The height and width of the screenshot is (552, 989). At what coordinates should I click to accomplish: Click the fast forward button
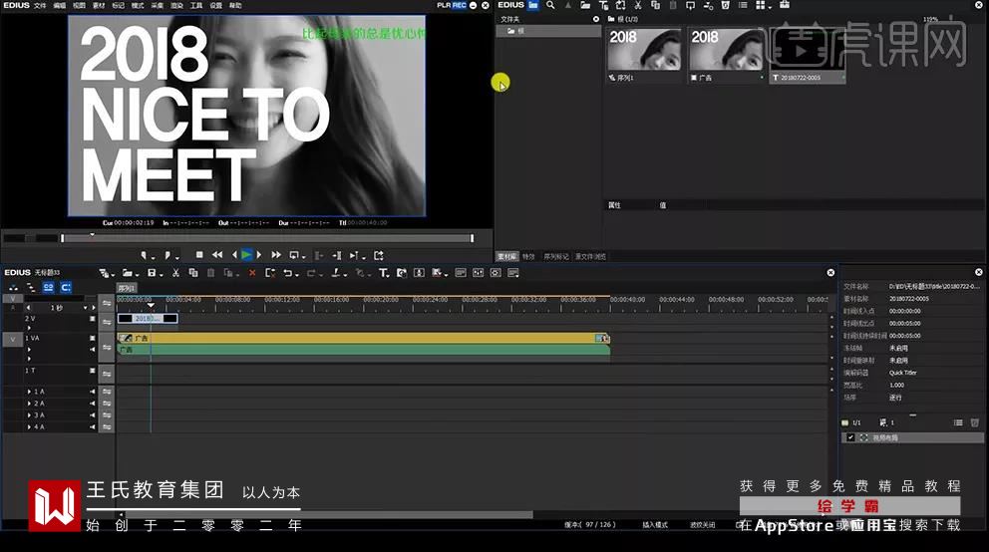(x=275, y=254)
